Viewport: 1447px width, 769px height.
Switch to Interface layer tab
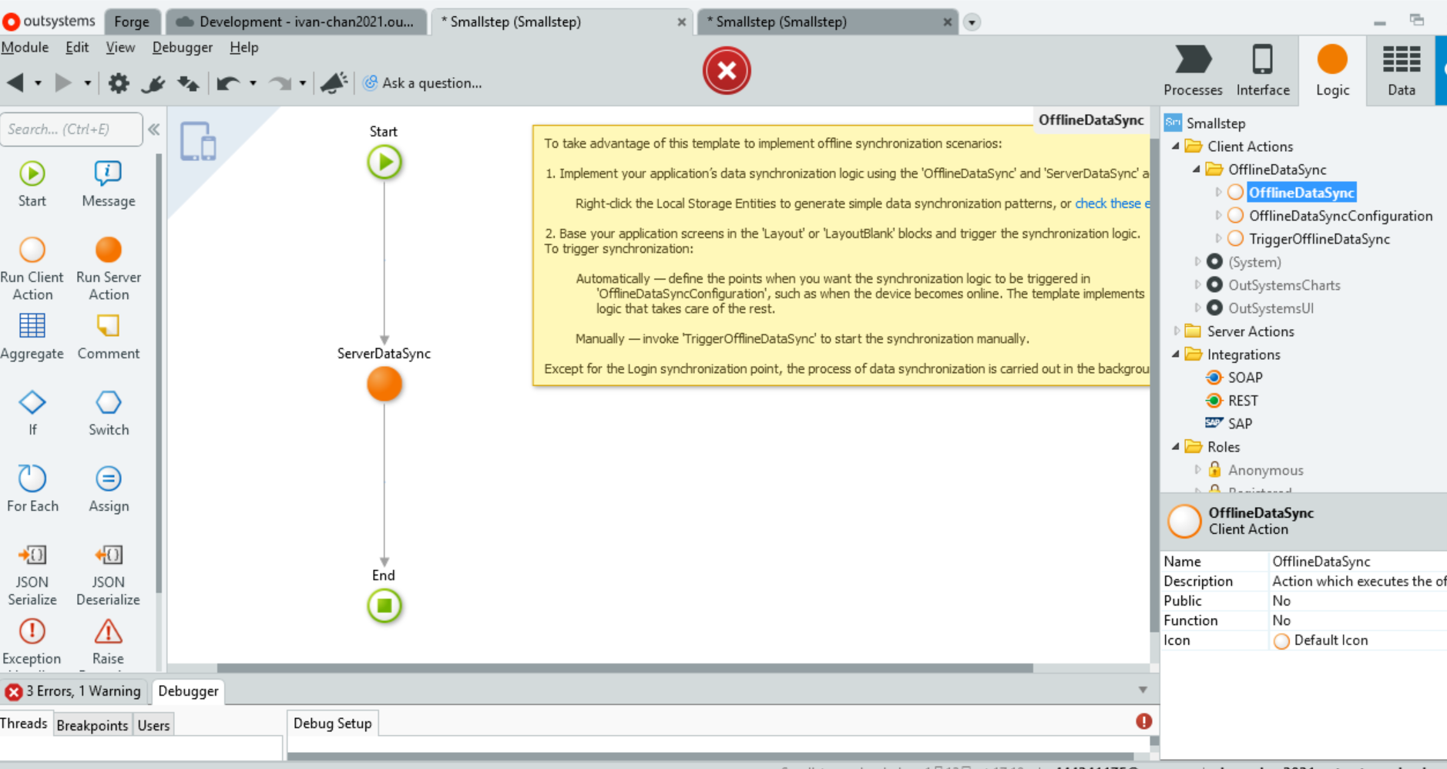[x=1263, y=71]
